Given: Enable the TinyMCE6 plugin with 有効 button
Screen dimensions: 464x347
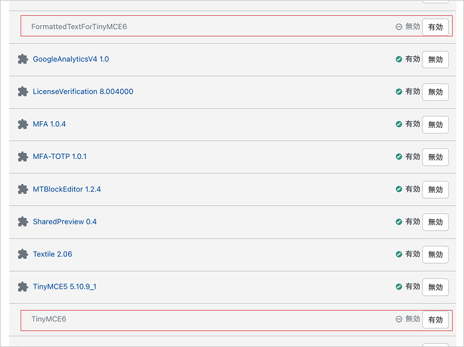Looking at the screenshot, I should tap(435, 319).
